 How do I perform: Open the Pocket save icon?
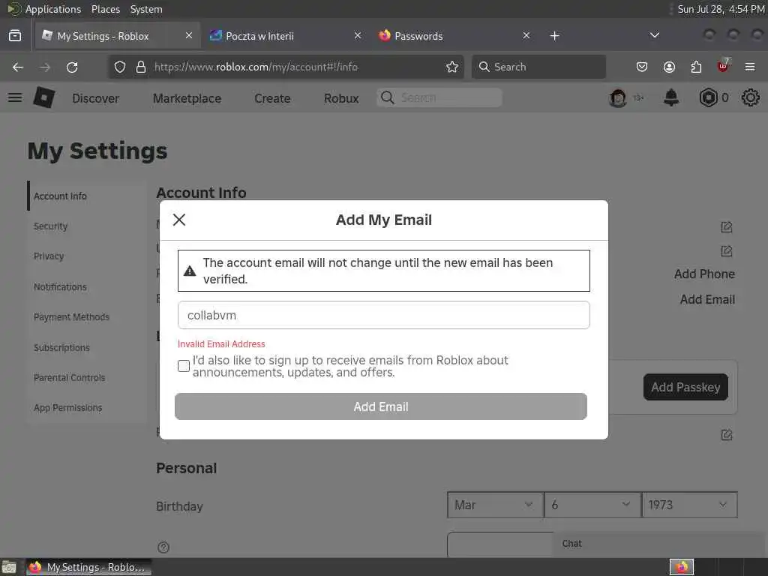tap(642, 67)
